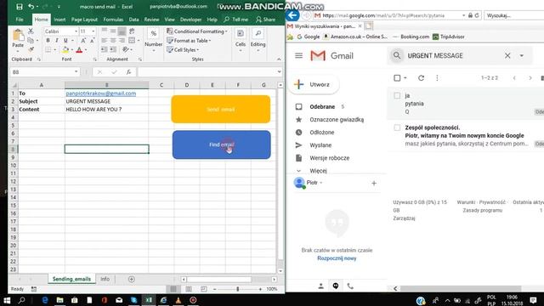Viewport: 544px width, 306px height.
Task: Toggle Underline formatting in Excel
Action: (x=65, y=41)
